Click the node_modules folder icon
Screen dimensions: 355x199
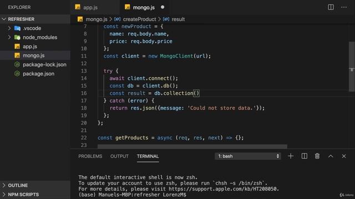click(17, 37)
